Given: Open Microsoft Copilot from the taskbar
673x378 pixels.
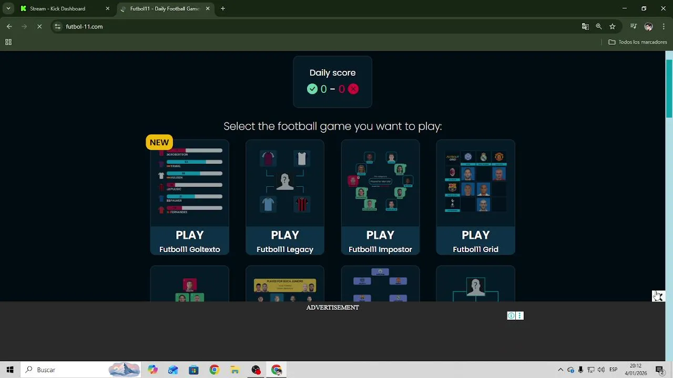Looking at the screenshot, I should 152,370.
